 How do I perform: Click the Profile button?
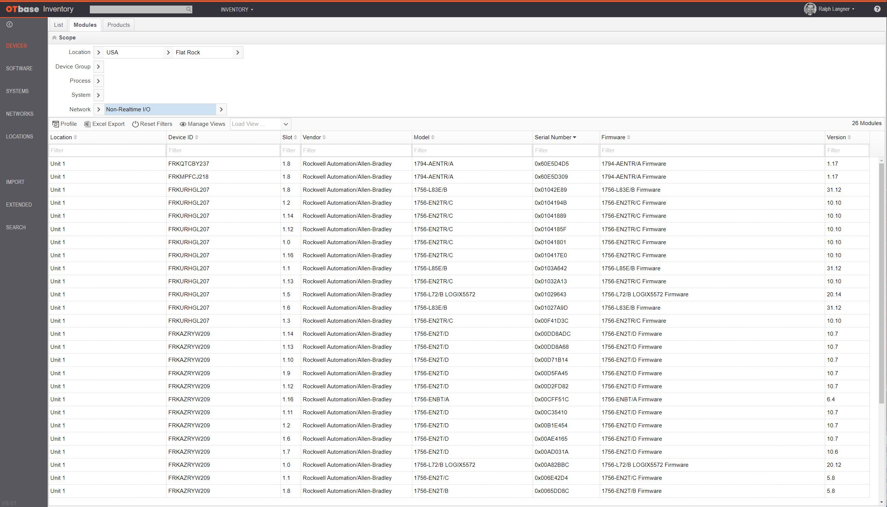point(64,124)
